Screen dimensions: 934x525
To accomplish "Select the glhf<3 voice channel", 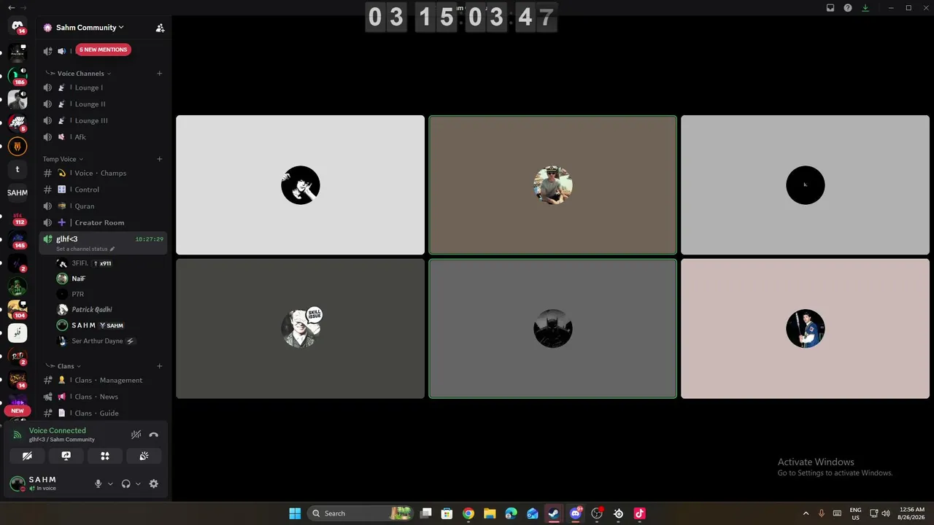I will [103, 243].
